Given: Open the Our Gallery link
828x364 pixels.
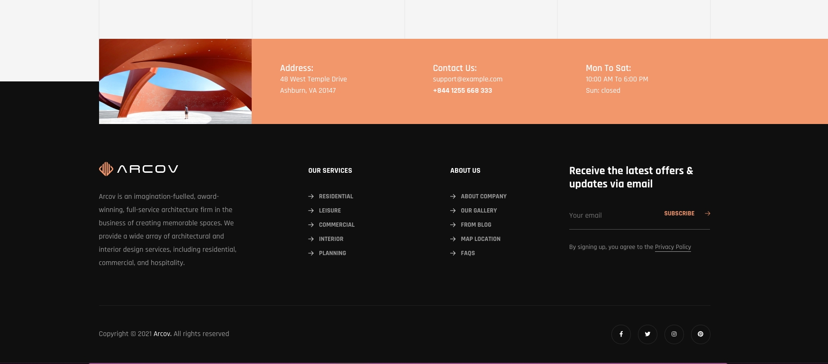Looking at the screenshot, I should [x=479, y=211].
